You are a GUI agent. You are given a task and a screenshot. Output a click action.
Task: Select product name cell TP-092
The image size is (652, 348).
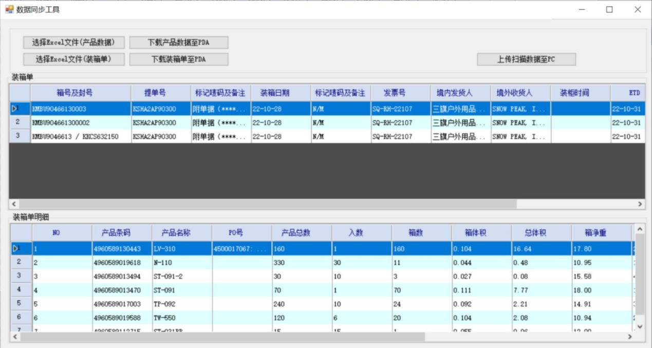(x=165, y=304)
